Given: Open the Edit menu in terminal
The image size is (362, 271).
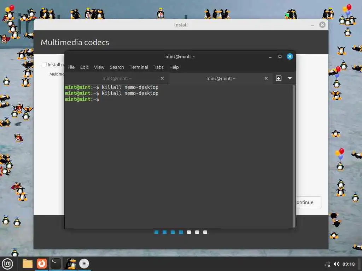Looking at the screenshot, I should [x=84, y=67].
